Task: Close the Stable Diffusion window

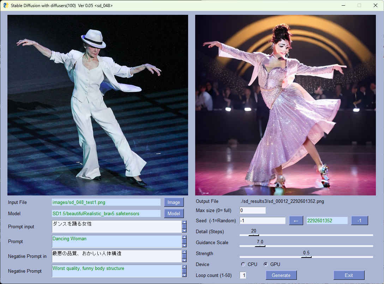Action: pyautogui.click(x=375, y=5)
